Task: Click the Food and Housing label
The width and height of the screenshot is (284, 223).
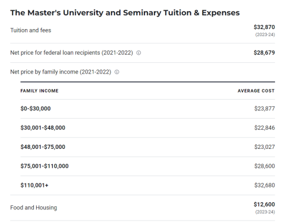Action: 34,208
